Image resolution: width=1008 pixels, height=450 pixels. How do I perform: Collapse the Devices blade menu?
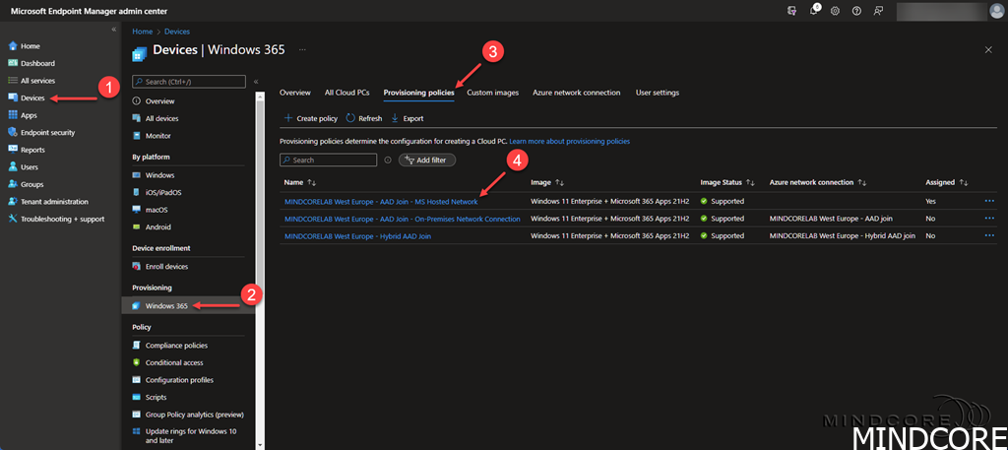pos(255,82)
